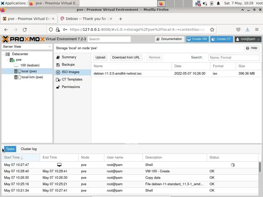The image size is (263, 197).
Task: Sort tasks by Description column
Action: 175,157
